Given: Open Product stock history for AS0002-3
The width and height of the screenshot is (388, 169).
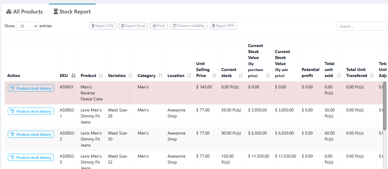Looking at the screenshot, I should tap(31, 157).
